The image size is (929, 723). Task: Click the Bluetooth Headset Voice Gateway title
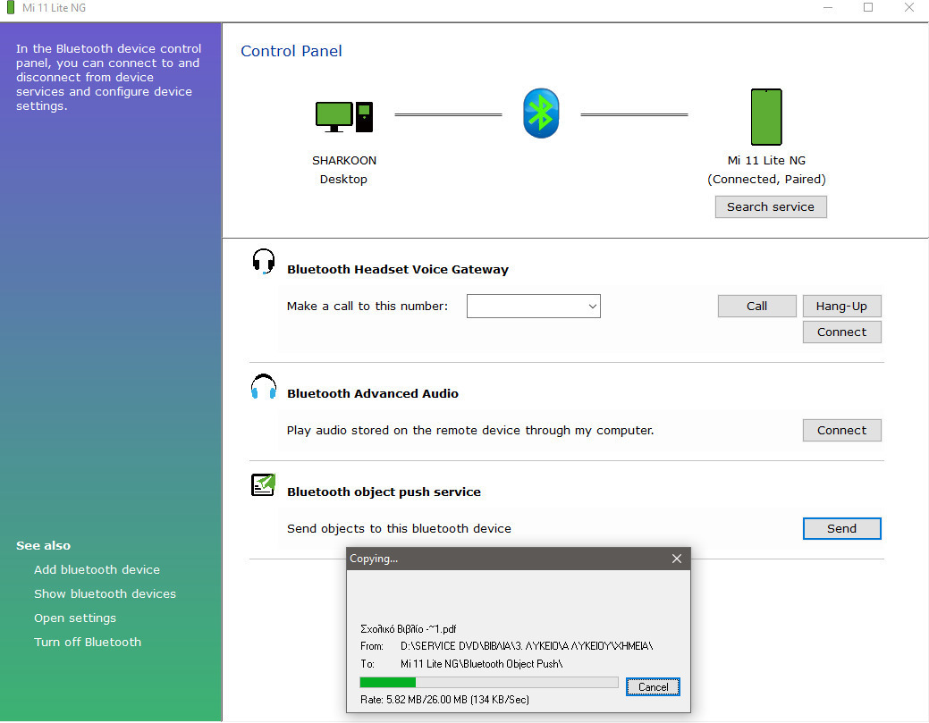click(398, 269)
